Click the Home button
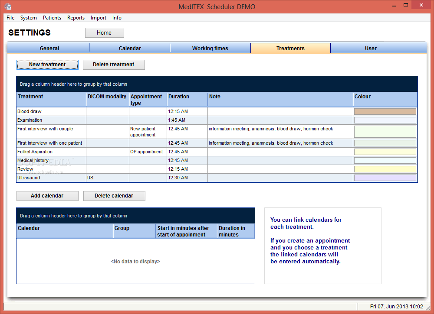This screenshot has width=434, height=314. point(104,32)
